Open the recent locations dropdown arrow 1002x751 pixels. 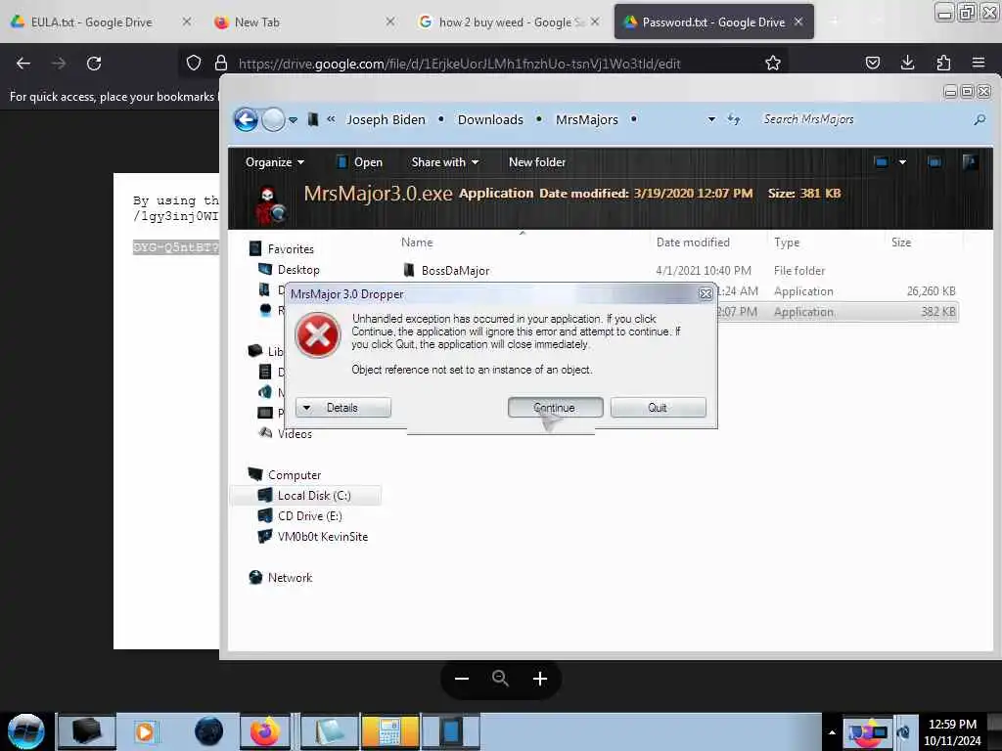coord(293,119)
